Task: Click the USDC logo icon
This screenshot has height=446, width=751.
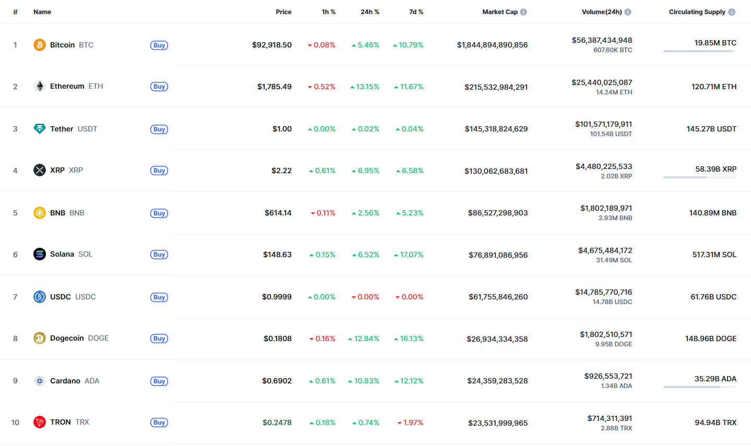Action: click(x=40, y=297)
